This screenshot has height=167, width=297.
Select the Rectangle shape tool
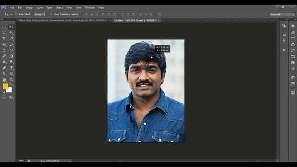pyautogui.click(x=11, y=74)
